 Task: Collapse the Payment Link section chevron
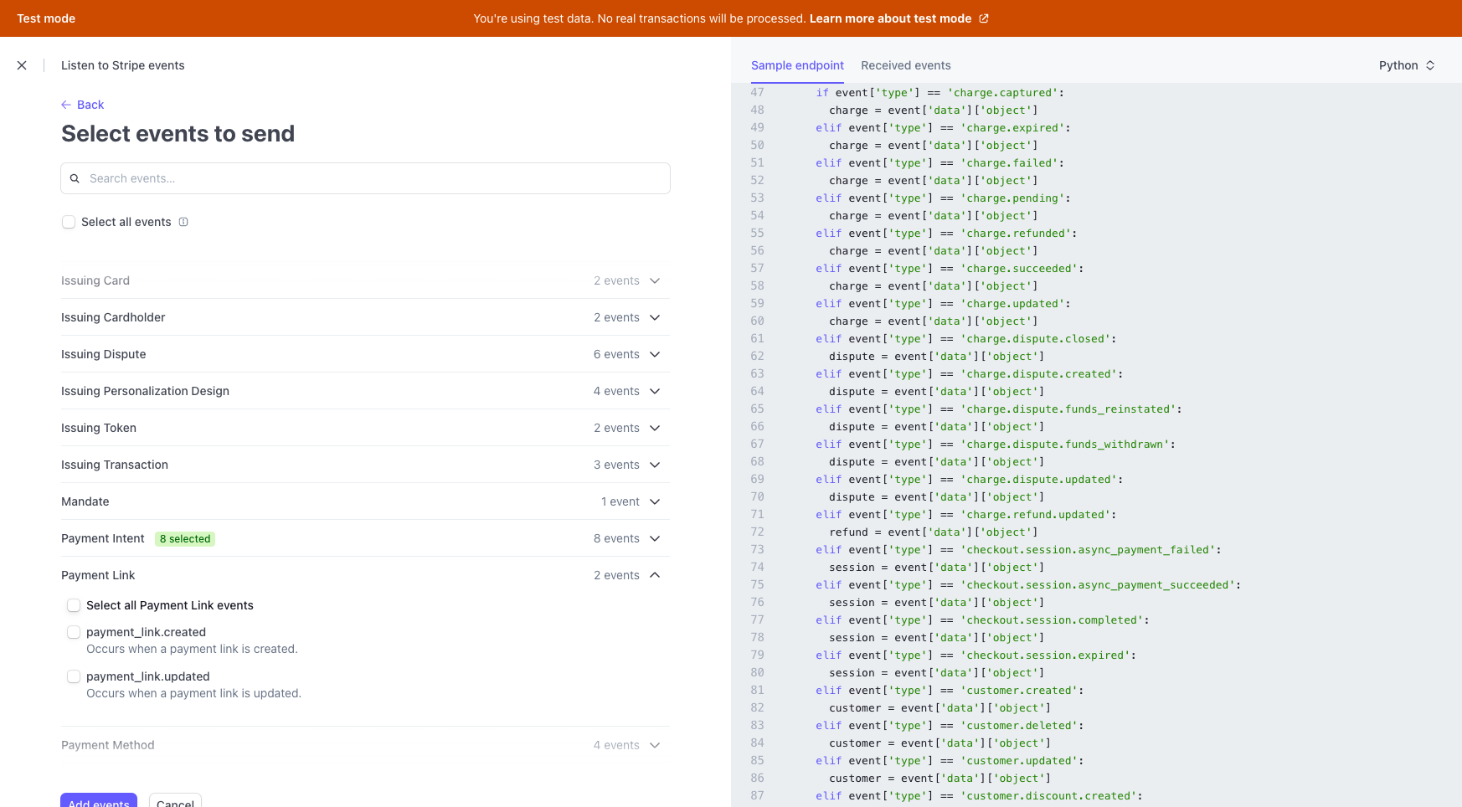655,575
